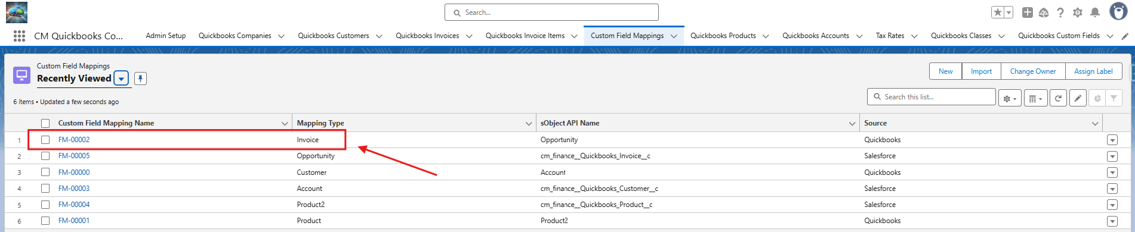
Task: Open the Quickbooks Accounts tab
Action: [816, 36]
